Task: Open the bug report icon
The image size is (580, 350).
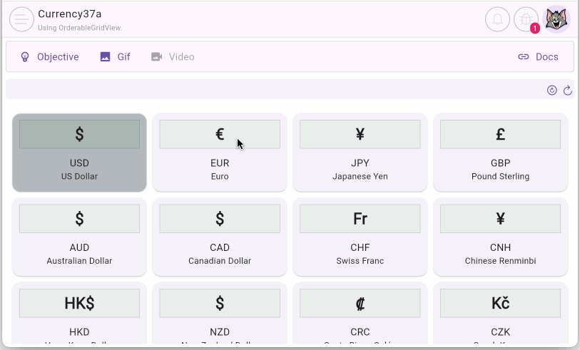Action: point(526,19)
